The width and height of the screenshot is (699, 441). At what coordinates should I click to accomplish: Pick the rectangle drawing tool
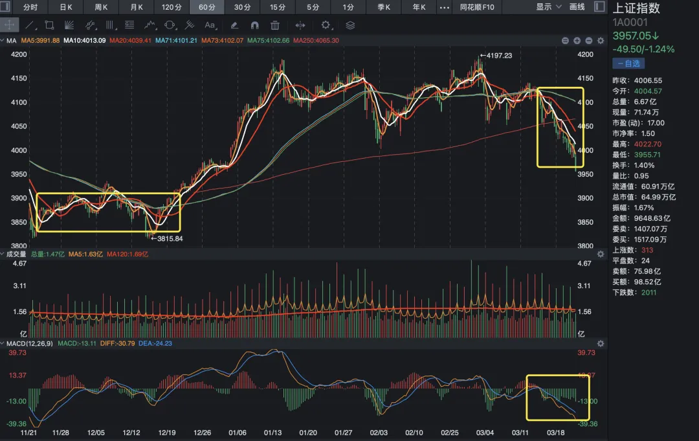pyautogui.click(x=49, y=25)
